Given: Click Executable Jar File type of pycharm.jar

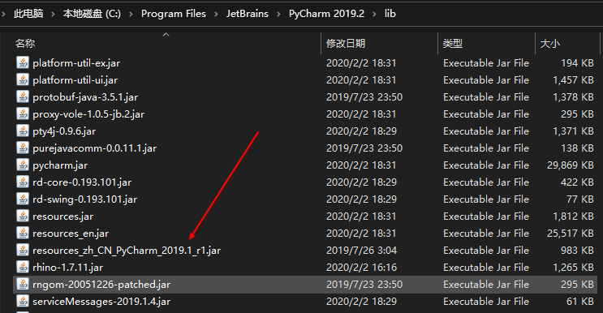Looking at the screenshot, I should pyautogui.click(x=486, y=165).
